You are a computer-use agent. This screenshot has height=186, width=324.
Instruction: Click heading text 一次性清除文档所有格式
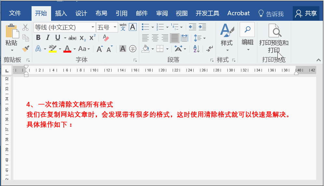75,105
